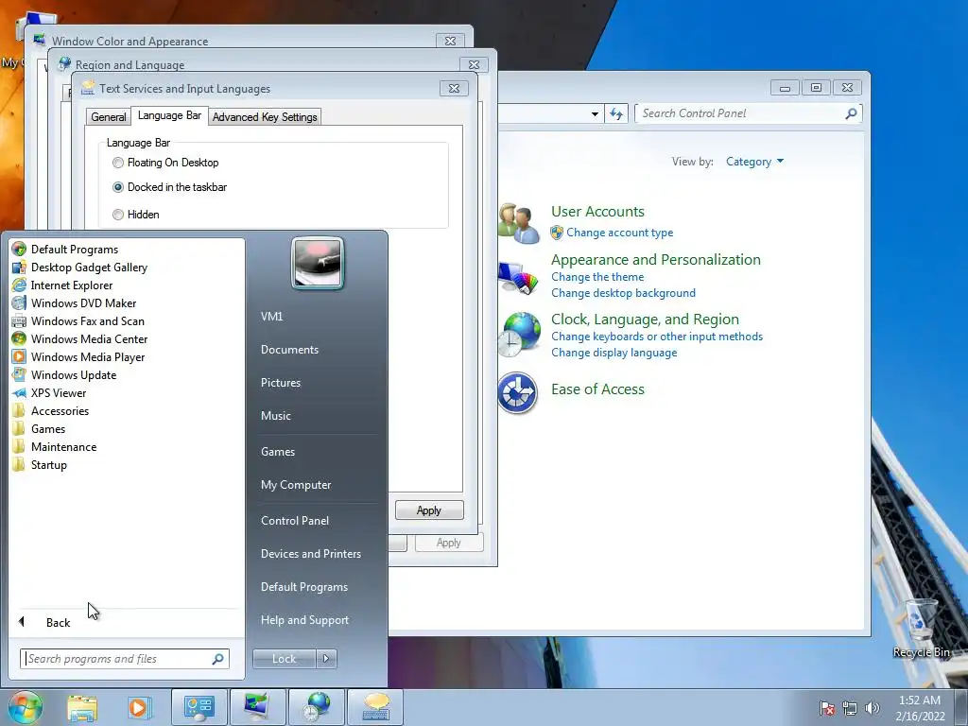Click the Start orb button

pyautogui.click(x=26, y=707)
